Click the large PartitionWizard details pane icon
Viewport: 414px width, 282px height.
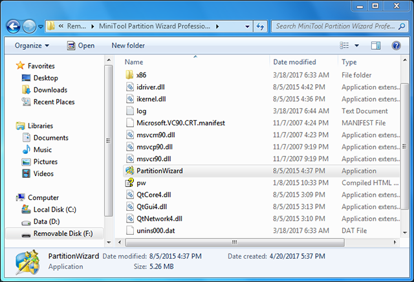28,262
